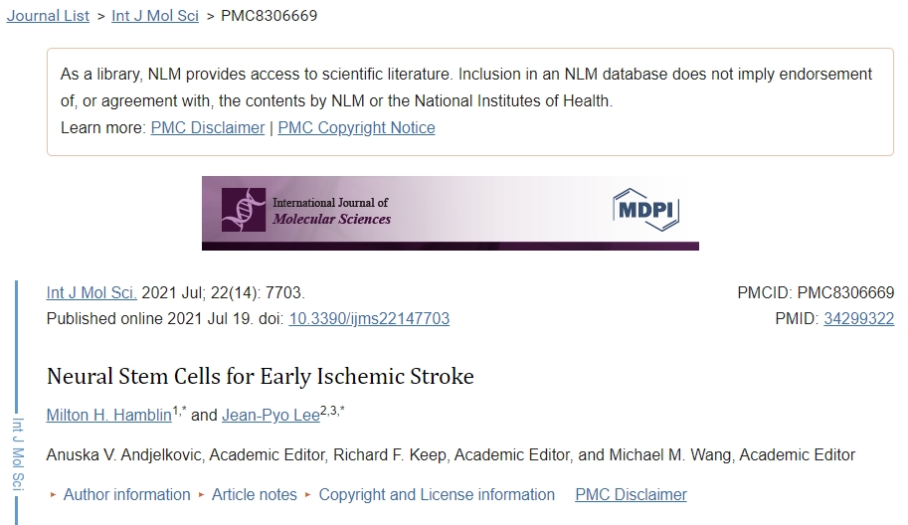This screenshot has height=525, width=908.
Task: Click author Jean-Pyo Lee
Action: (x=271, y=415)
